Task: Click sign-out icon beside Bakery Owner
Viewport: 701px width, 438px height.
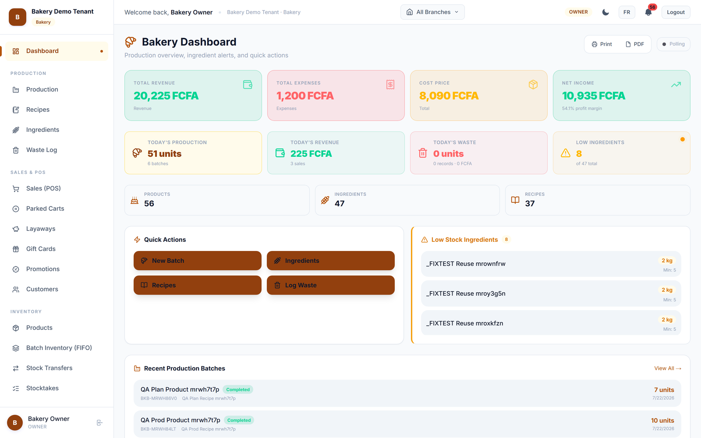Action: 99,423
